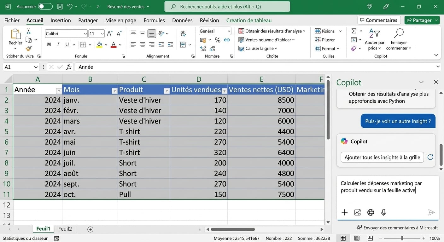This screenshot has width=444, height=242.
Task: Open the font size 11 dropdown
Action: click(102, 34)
